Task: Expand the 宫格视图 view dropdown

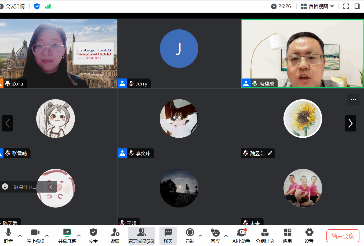Action: point(317,6)
